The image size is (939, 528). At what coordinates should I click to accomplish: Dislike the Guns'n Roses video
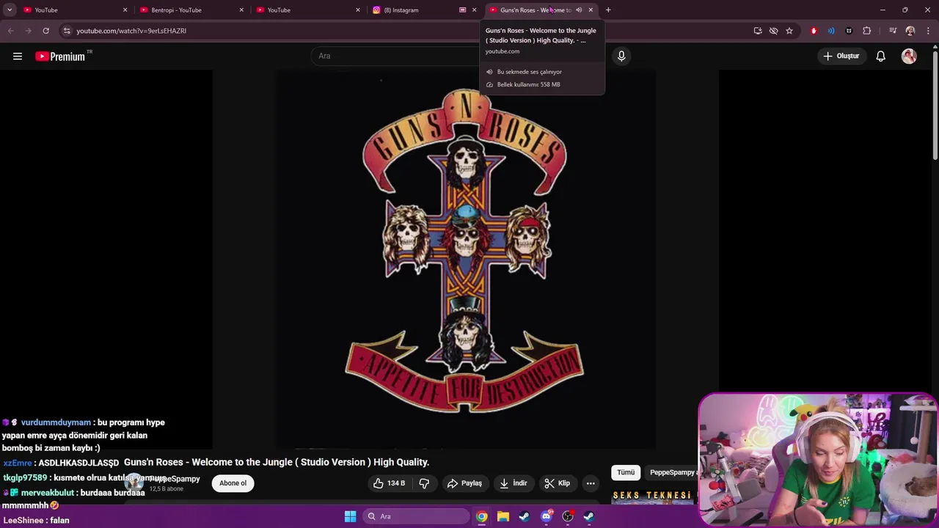click(424, 483)
